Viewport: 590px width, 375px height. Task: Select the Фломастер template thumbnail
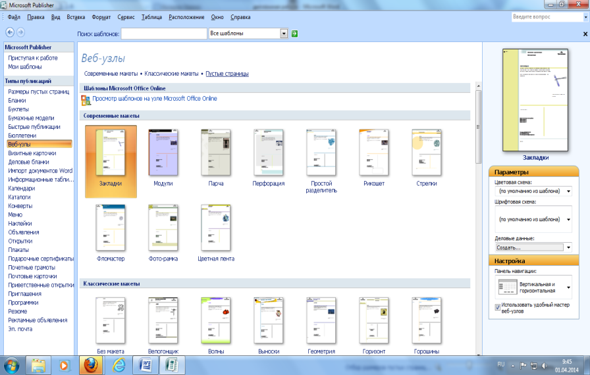tap(111, 228)
